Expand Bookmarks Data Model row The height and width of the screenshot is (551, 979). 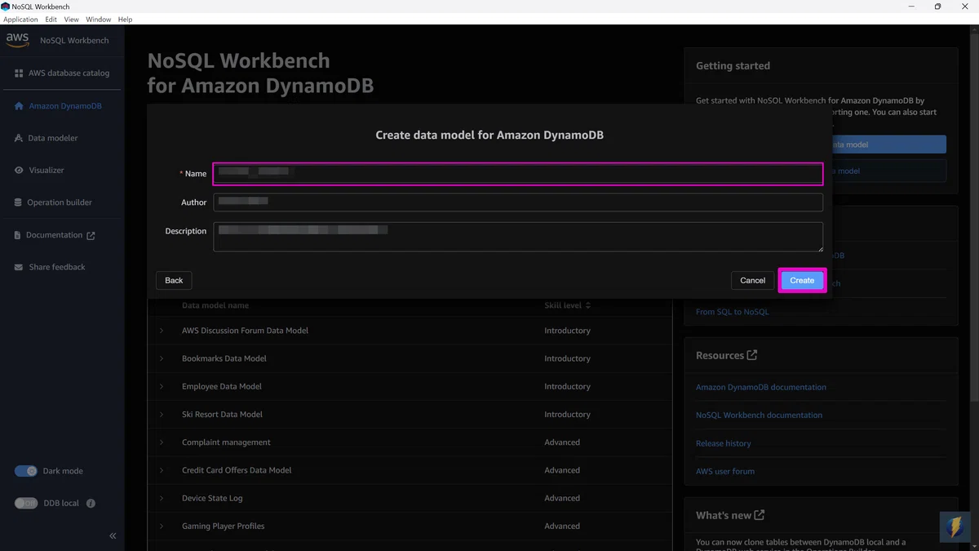pyautogui.click(x=162, y=358)
